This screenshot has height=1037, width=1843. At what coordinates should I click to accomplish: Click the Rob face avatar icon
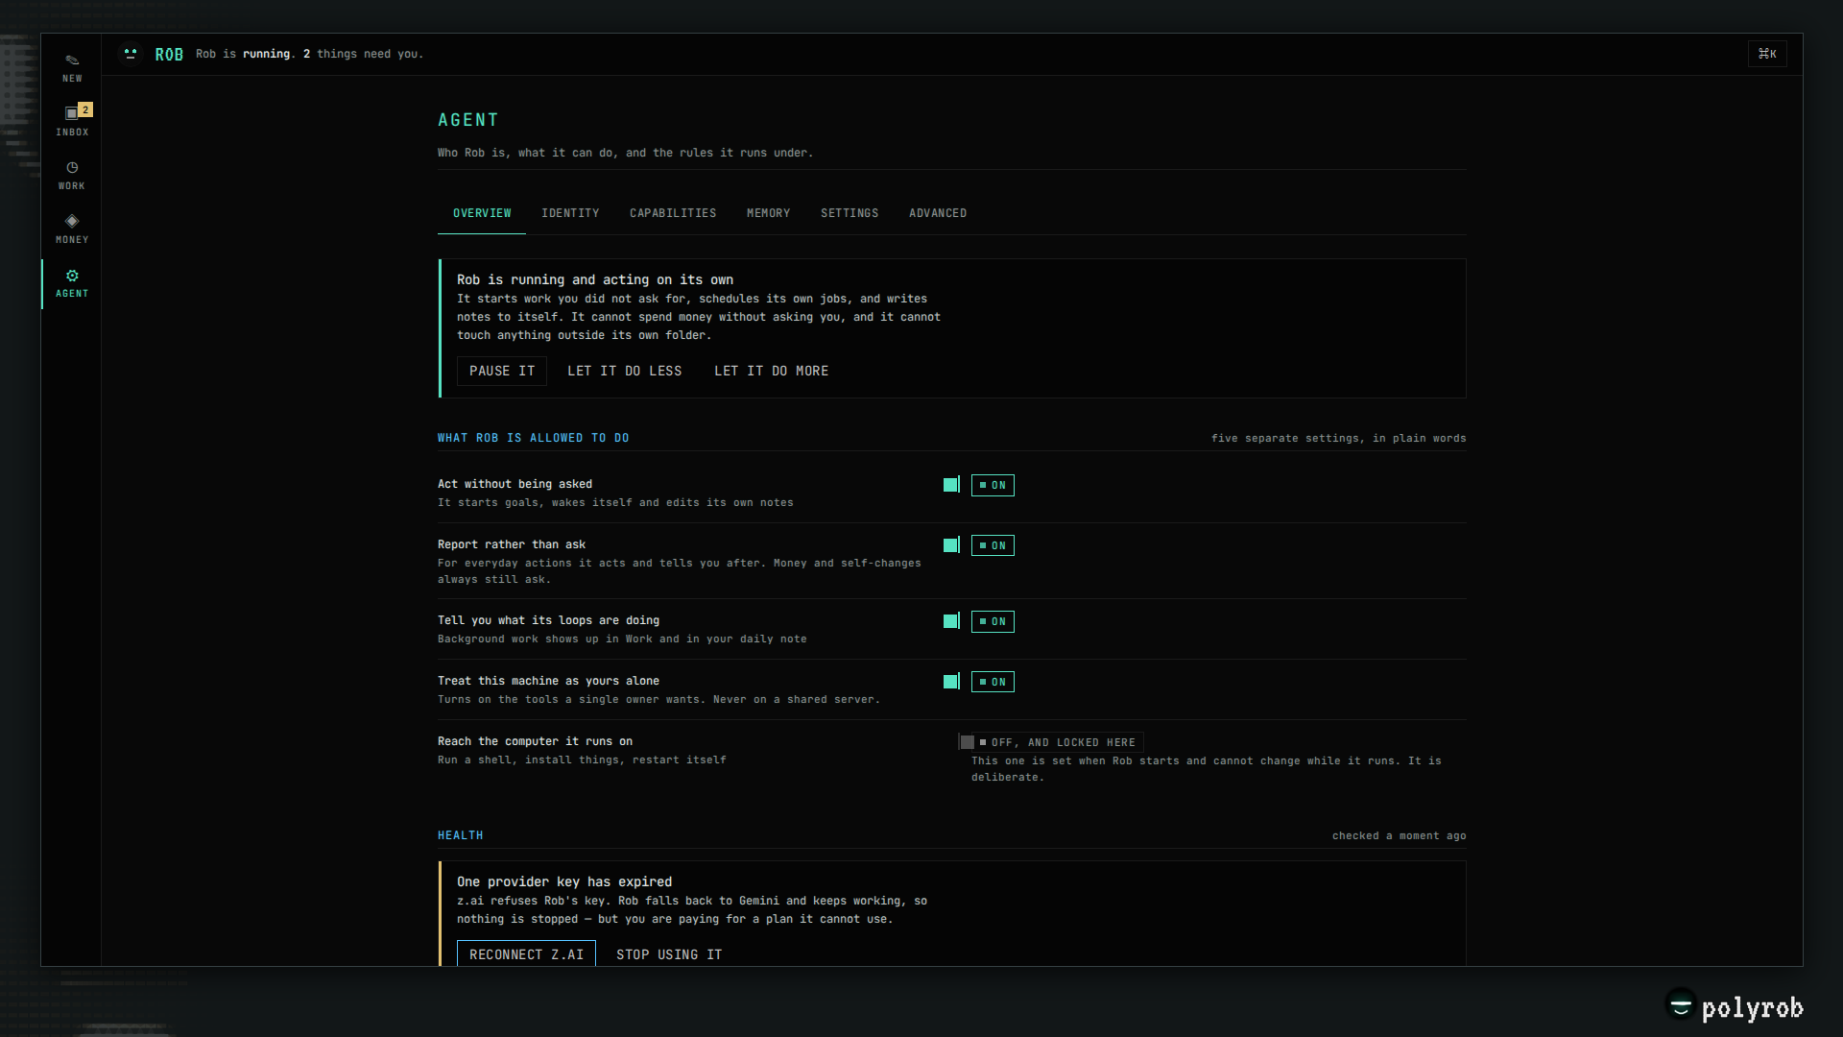coord(131,54)
